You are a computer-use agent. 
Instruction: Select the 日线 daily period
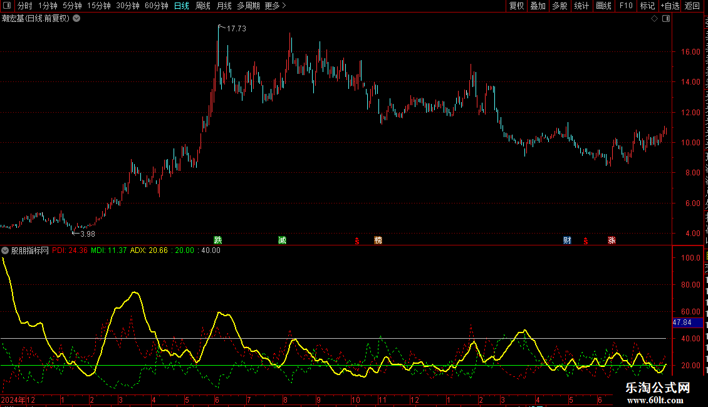pos(182,6)
